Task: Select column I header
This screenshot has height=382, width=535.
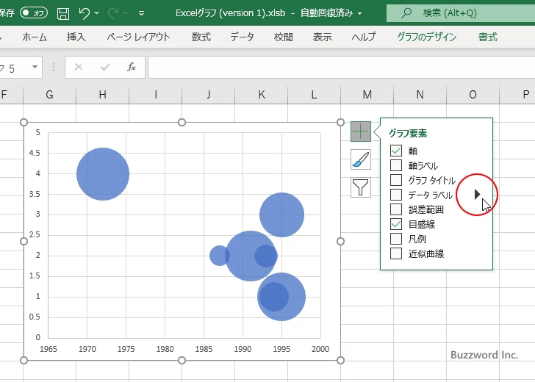Action: [156, 95]
